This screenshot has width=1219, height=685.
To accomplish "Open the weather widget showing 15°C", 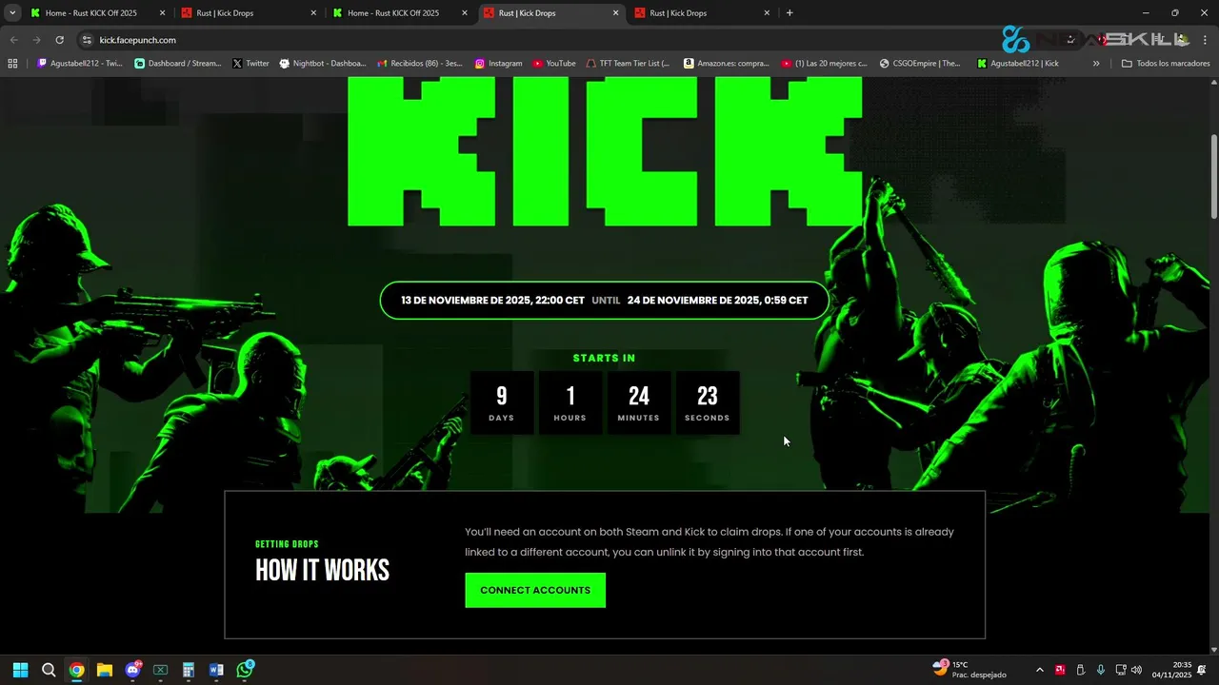I will [969, 670].
